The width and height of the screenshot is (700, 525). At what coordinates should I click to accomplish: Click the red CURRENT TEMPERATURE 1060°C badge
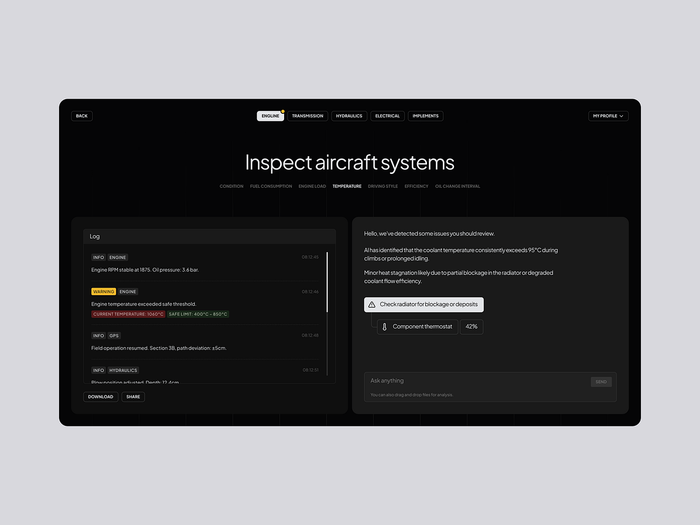click(x=128, y=314)
